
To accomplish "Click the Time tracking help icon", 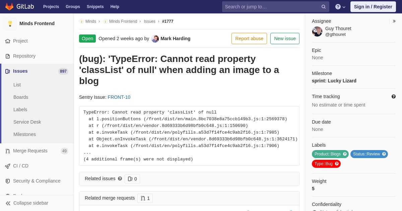I will click(x=394, y=96).
